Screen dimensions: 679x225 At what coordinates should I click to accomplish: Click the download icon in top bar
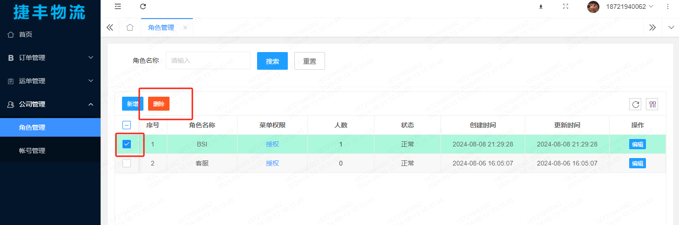pos(541,7)
